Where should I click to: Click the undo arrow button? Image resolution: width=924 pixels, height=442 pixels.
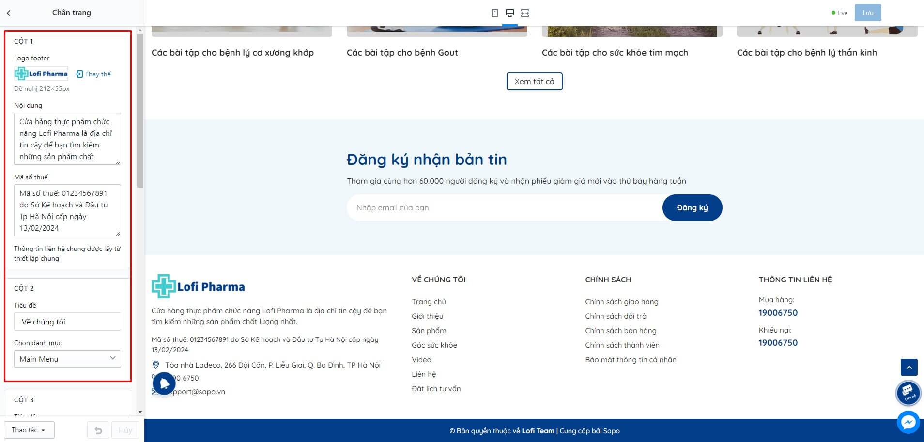click(98, 430)
